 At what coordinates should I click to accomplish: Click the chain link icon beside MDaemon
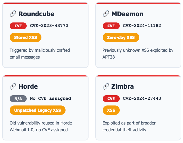[x=106, y=14]
